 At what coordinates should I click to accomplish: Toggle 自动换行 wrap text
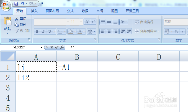click(x=144, y=22)
